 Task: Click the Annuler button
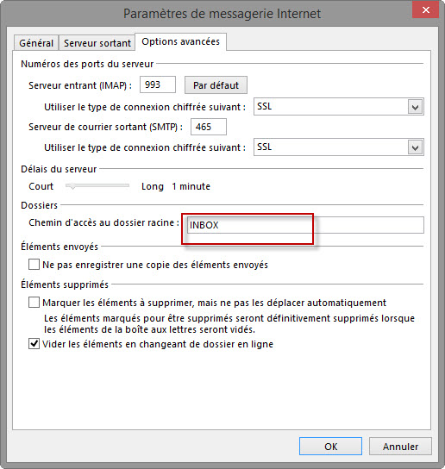400,447
